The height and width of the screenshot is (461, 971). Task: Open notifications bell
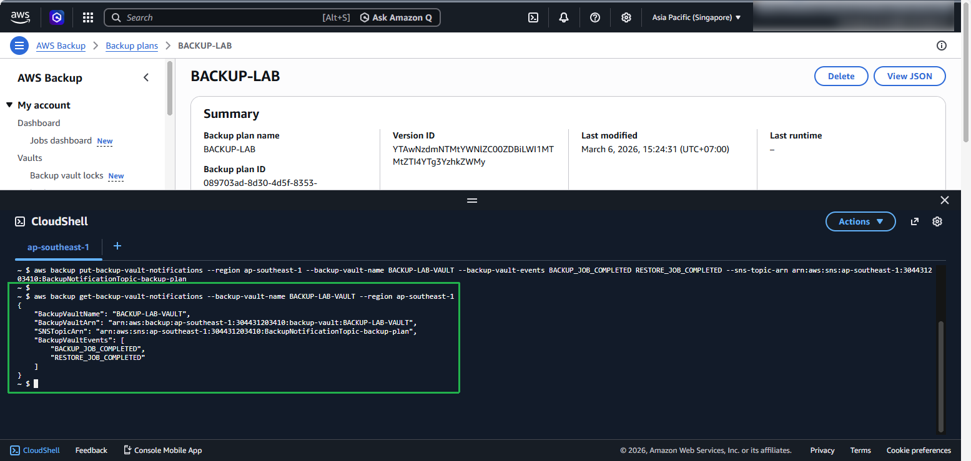[564, 17]
